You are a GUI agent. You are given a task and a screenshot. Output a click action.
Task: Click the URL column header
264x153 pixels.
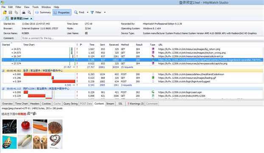160,45
